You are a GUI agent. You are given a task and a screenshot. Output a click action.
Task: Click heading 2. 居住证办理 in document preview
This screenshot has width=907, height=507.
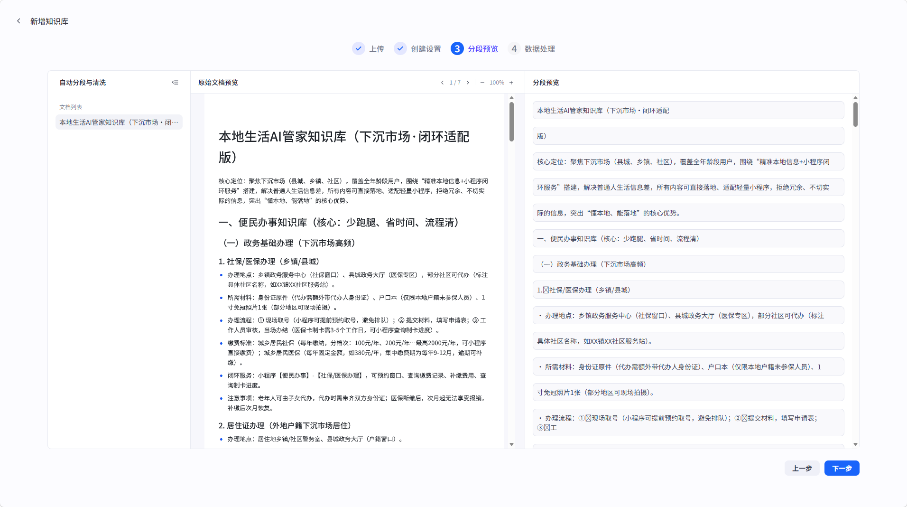click(287, 426)
